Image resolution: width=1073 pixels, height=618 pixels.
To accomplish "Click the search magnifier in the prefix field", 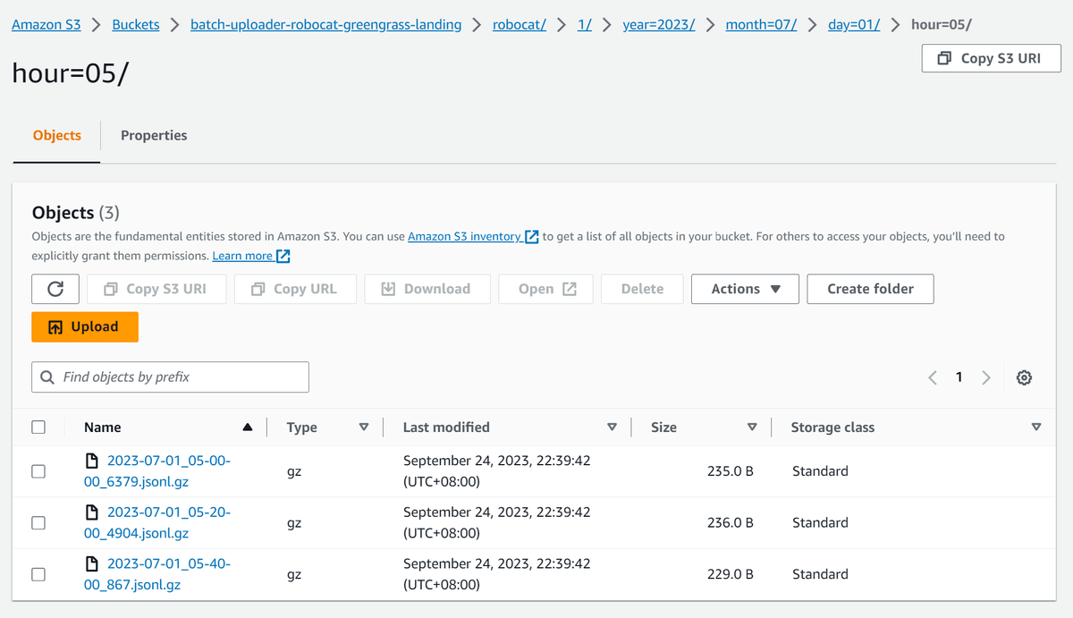I will [x=47, y=377].
